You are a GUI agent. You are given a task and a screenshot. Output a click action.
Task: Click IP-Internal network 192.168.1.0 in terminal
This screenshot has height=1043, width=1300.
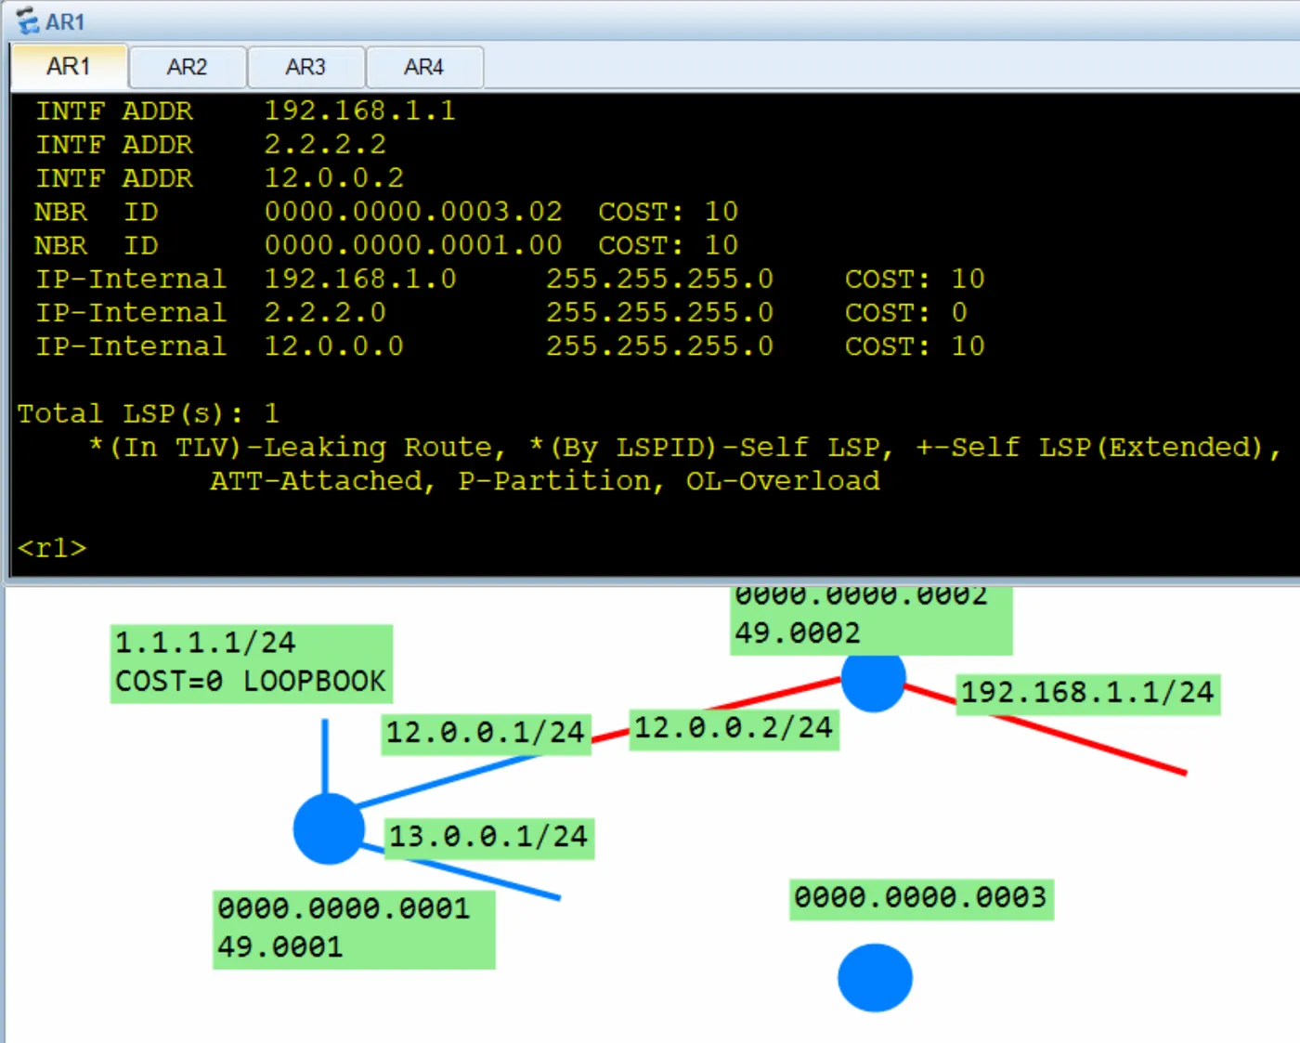click(360, 279)
